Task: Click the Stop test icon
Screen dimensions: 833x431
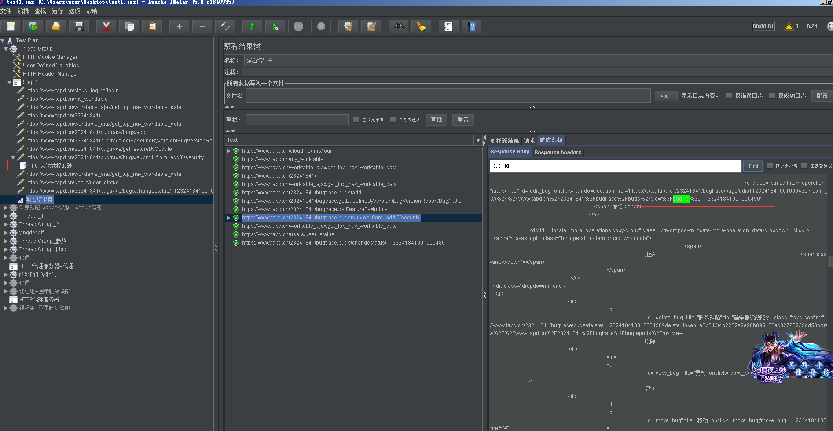Action: point(298,26)
